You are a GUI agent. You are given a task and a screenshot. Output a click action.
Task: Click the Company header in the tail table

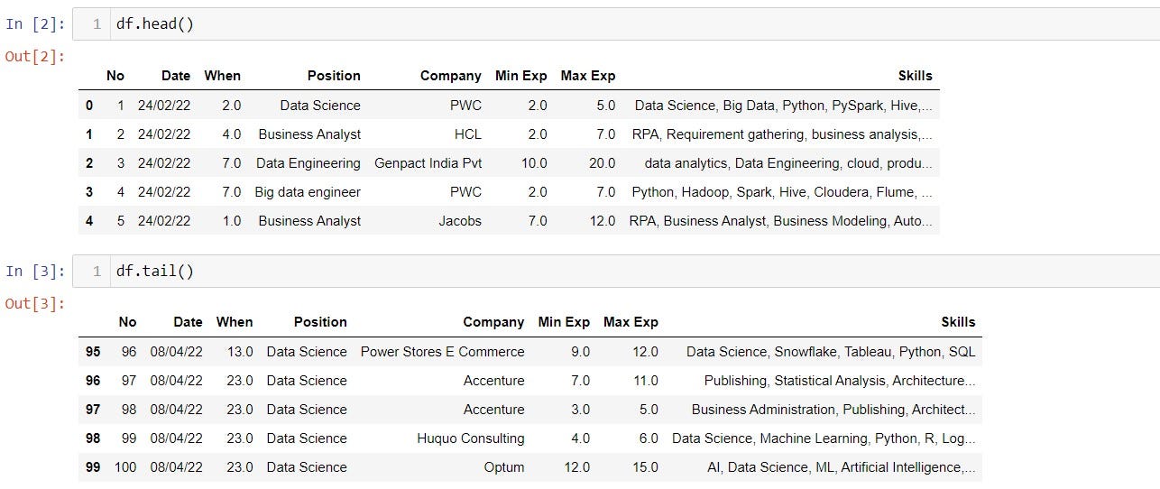pyautogui.click(x=493, y=322)
